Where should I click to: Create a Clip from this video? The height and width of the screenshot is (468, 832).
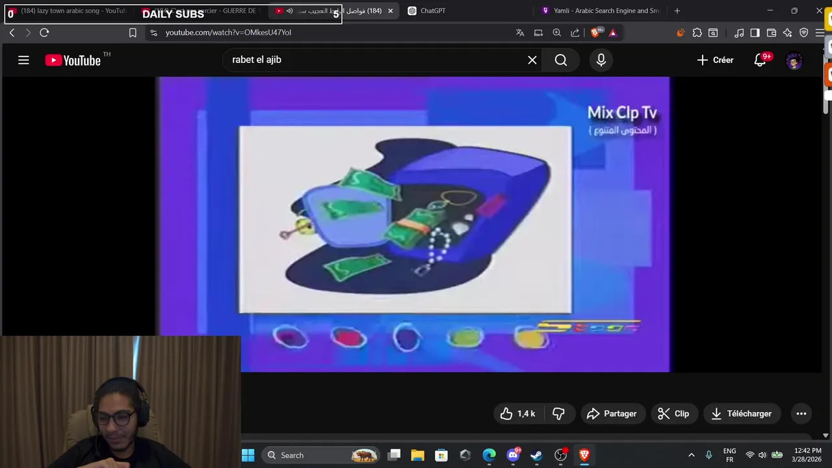click(x=674, y=413)
